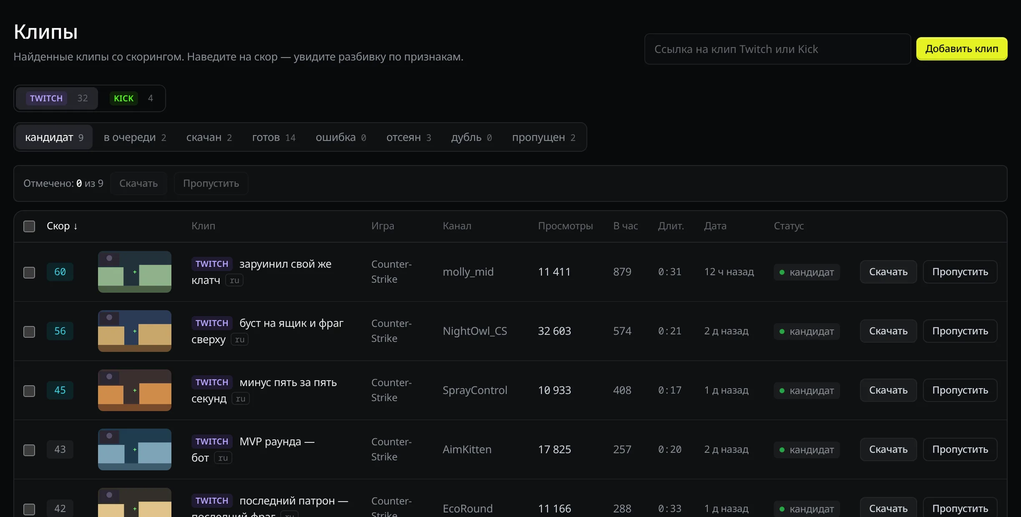Image resolution: width=1021 pixels, height=517 pixels.
Task: Download the molly_mid clip
Action: pyautogui.click(x=888, y=272)
